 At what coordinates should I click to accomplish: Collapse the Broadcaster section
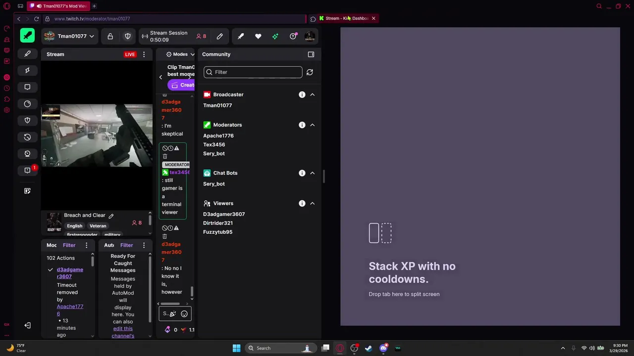[313, 94]
